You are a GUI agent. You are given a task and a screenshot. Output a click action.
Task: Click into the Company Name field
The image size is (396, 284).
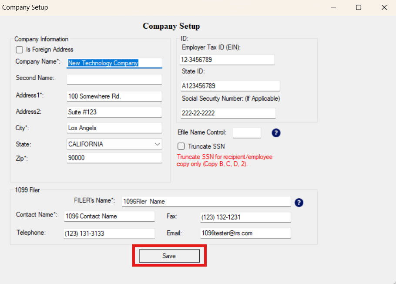click(114, 63)
